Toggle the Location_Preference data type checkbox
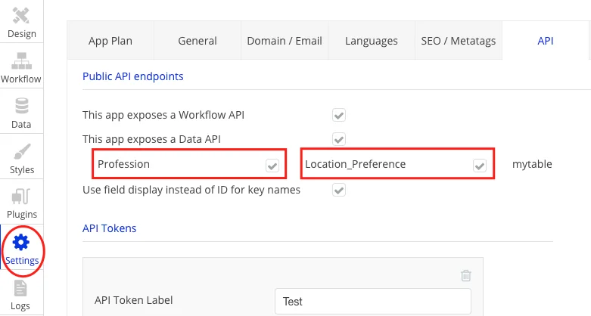Screen dimensions: 591x316 click(480, 165)
